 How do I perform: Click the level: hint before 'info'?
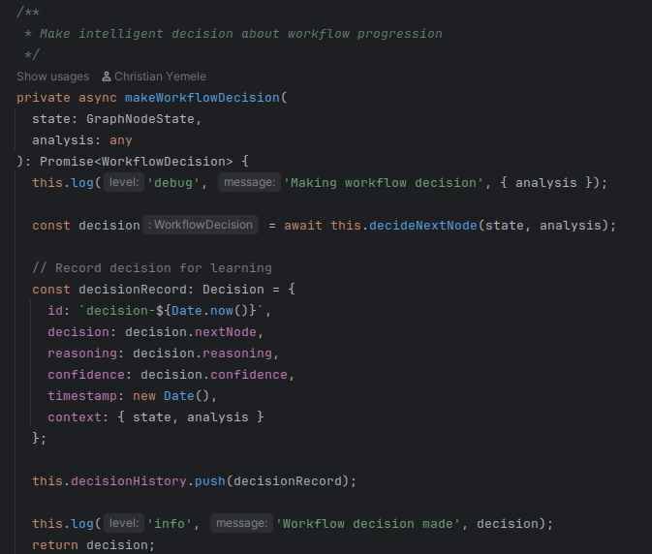(122, 523)
